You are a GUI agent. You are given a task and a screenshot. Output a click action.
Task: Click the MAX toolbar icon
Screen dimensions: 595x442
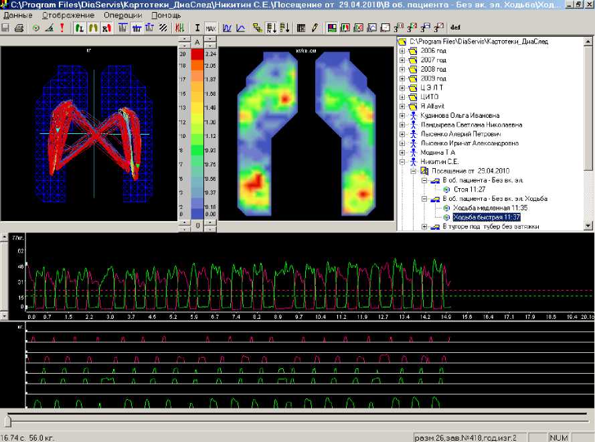210,28
